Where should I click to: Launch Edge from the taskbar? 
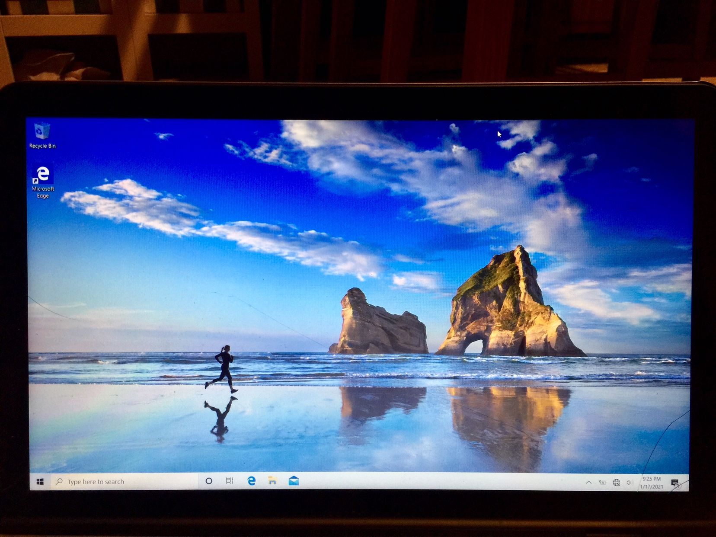pos(251,481)
